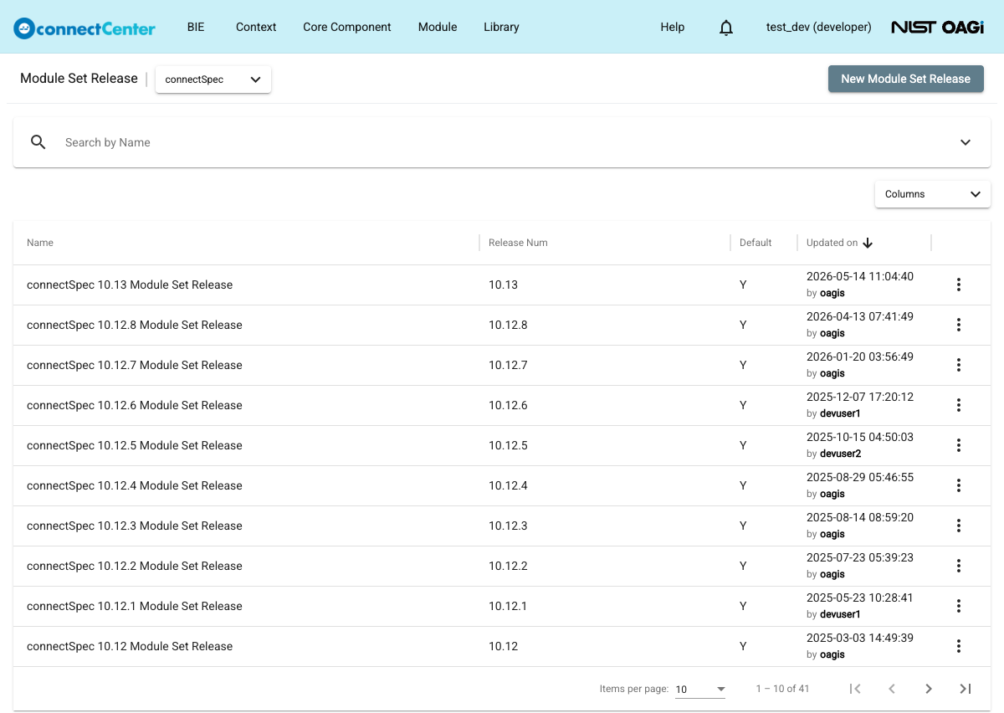Select connectSpec 10.12.8 Module Set Release
The width and height of the screenshot is (1004, 713).
click(x=135, y=325)
